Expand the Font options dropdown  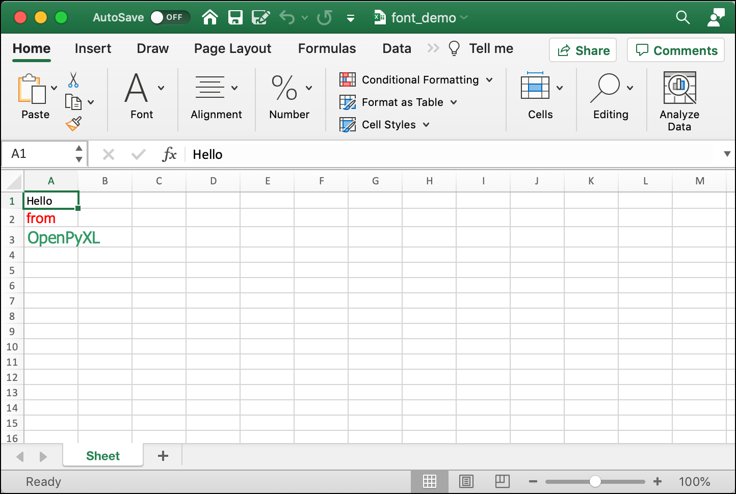click(161, 87)
